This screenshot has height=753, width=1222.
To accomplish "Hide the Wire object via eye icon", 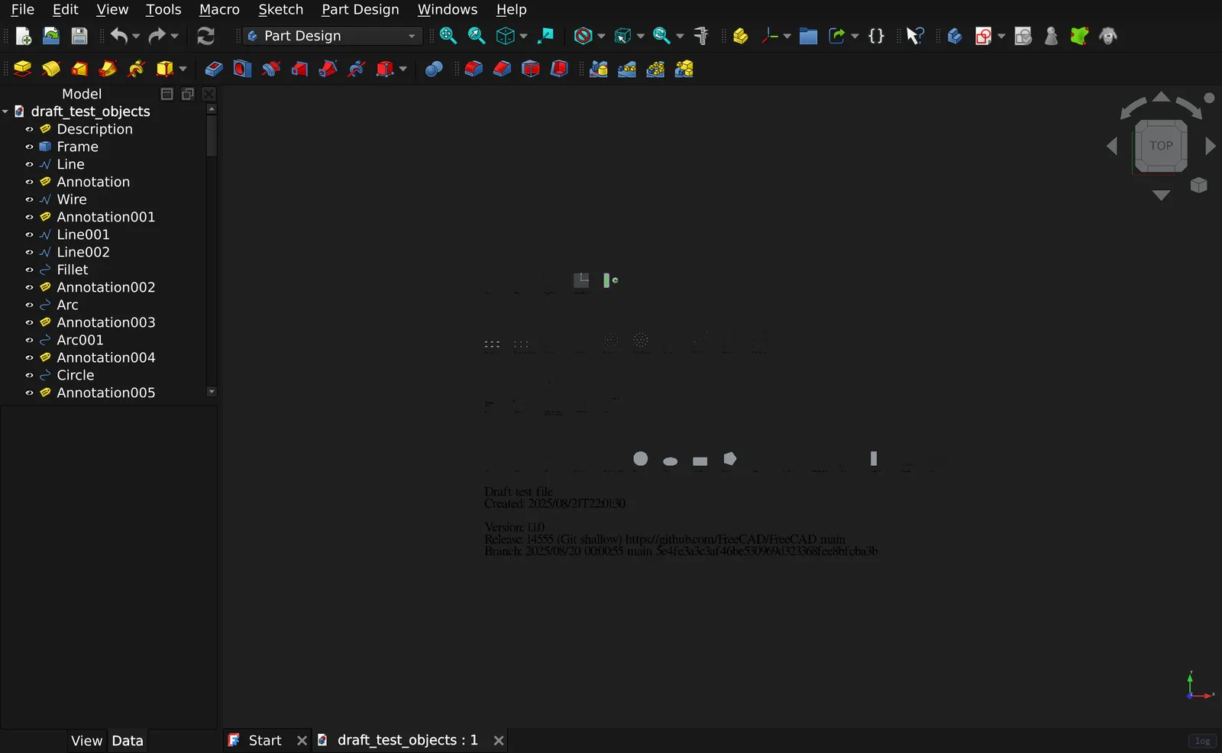I will click(x=29, y=199).
